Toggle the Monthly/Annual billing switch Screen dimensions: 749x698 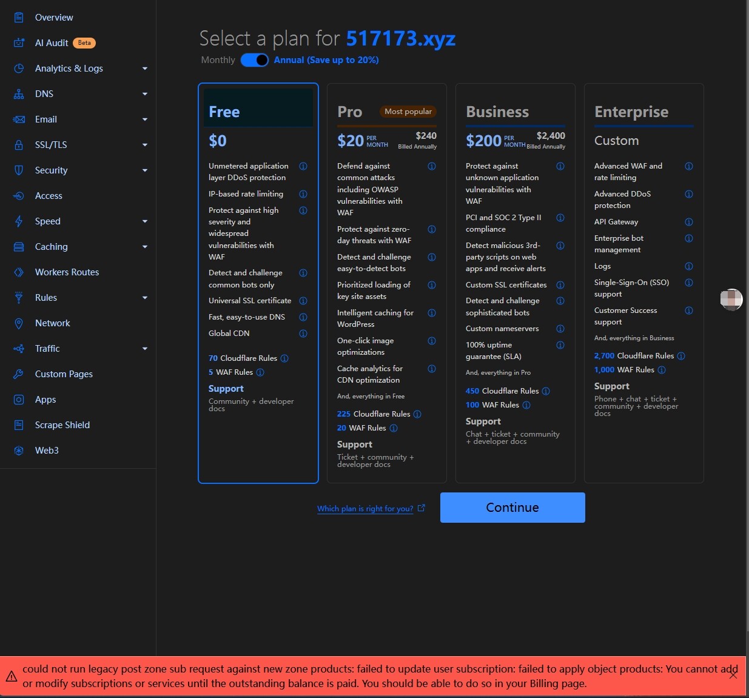pyautogui.click(x=255, y=60)
